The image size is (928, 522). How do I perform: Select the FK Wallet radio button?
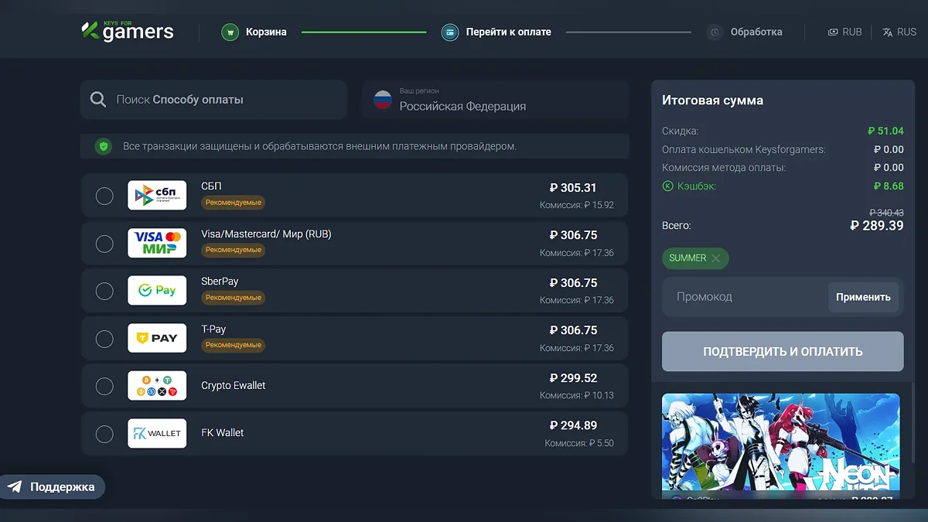coord(104,434)
